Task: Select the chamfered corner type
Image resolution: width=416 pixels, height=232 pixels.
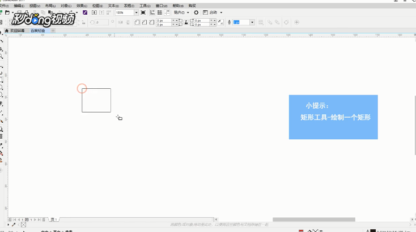Action: [152, 22]
